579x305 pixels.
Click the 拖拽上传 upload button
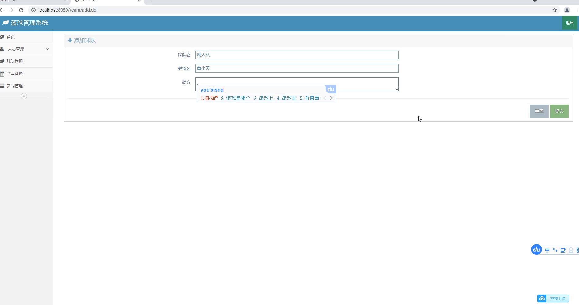553,298
